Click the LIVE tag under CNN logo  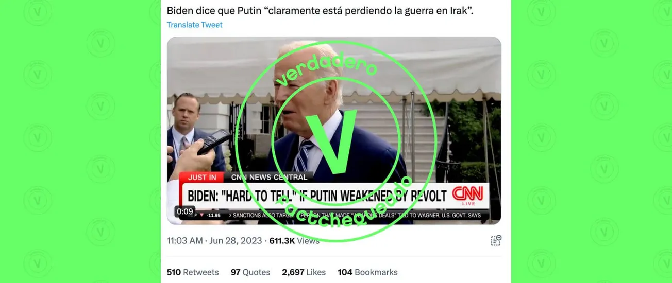[468, 204]
